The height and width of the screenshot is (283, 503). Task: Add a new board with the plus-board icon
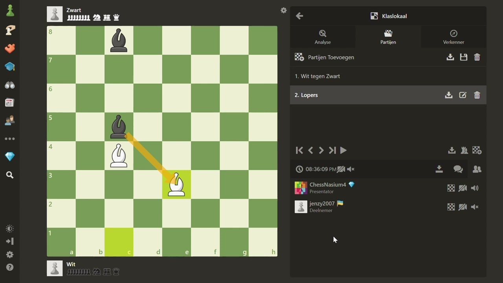(x=477, y=150)
